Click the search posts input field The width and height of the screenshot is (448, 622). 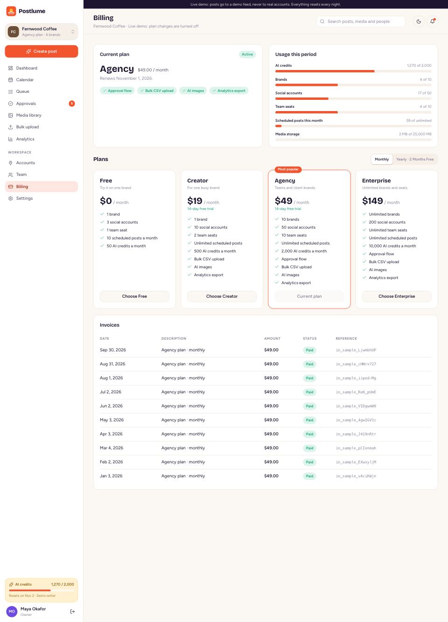pyautogui.click(x=361, y=21)
